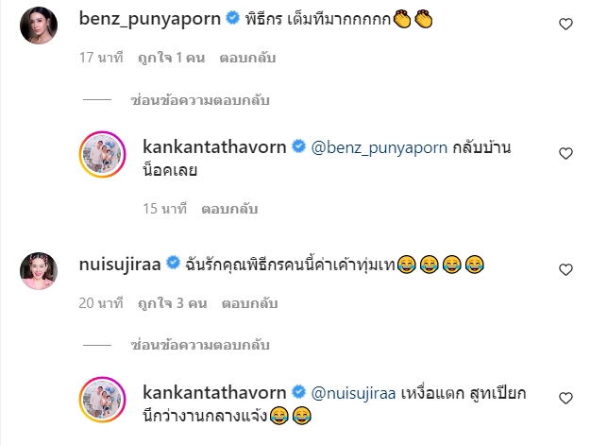Like kankantathavorn's reply to nuisujiraa
The image size is (590, 445).
click(565, 399)
